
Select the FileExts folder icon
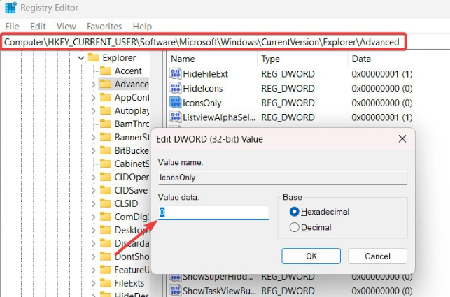[105, 283]
